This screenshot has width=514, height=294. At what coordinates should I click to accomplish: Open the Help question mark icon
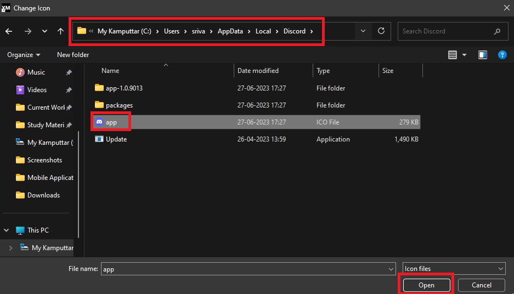pos(501,55)
